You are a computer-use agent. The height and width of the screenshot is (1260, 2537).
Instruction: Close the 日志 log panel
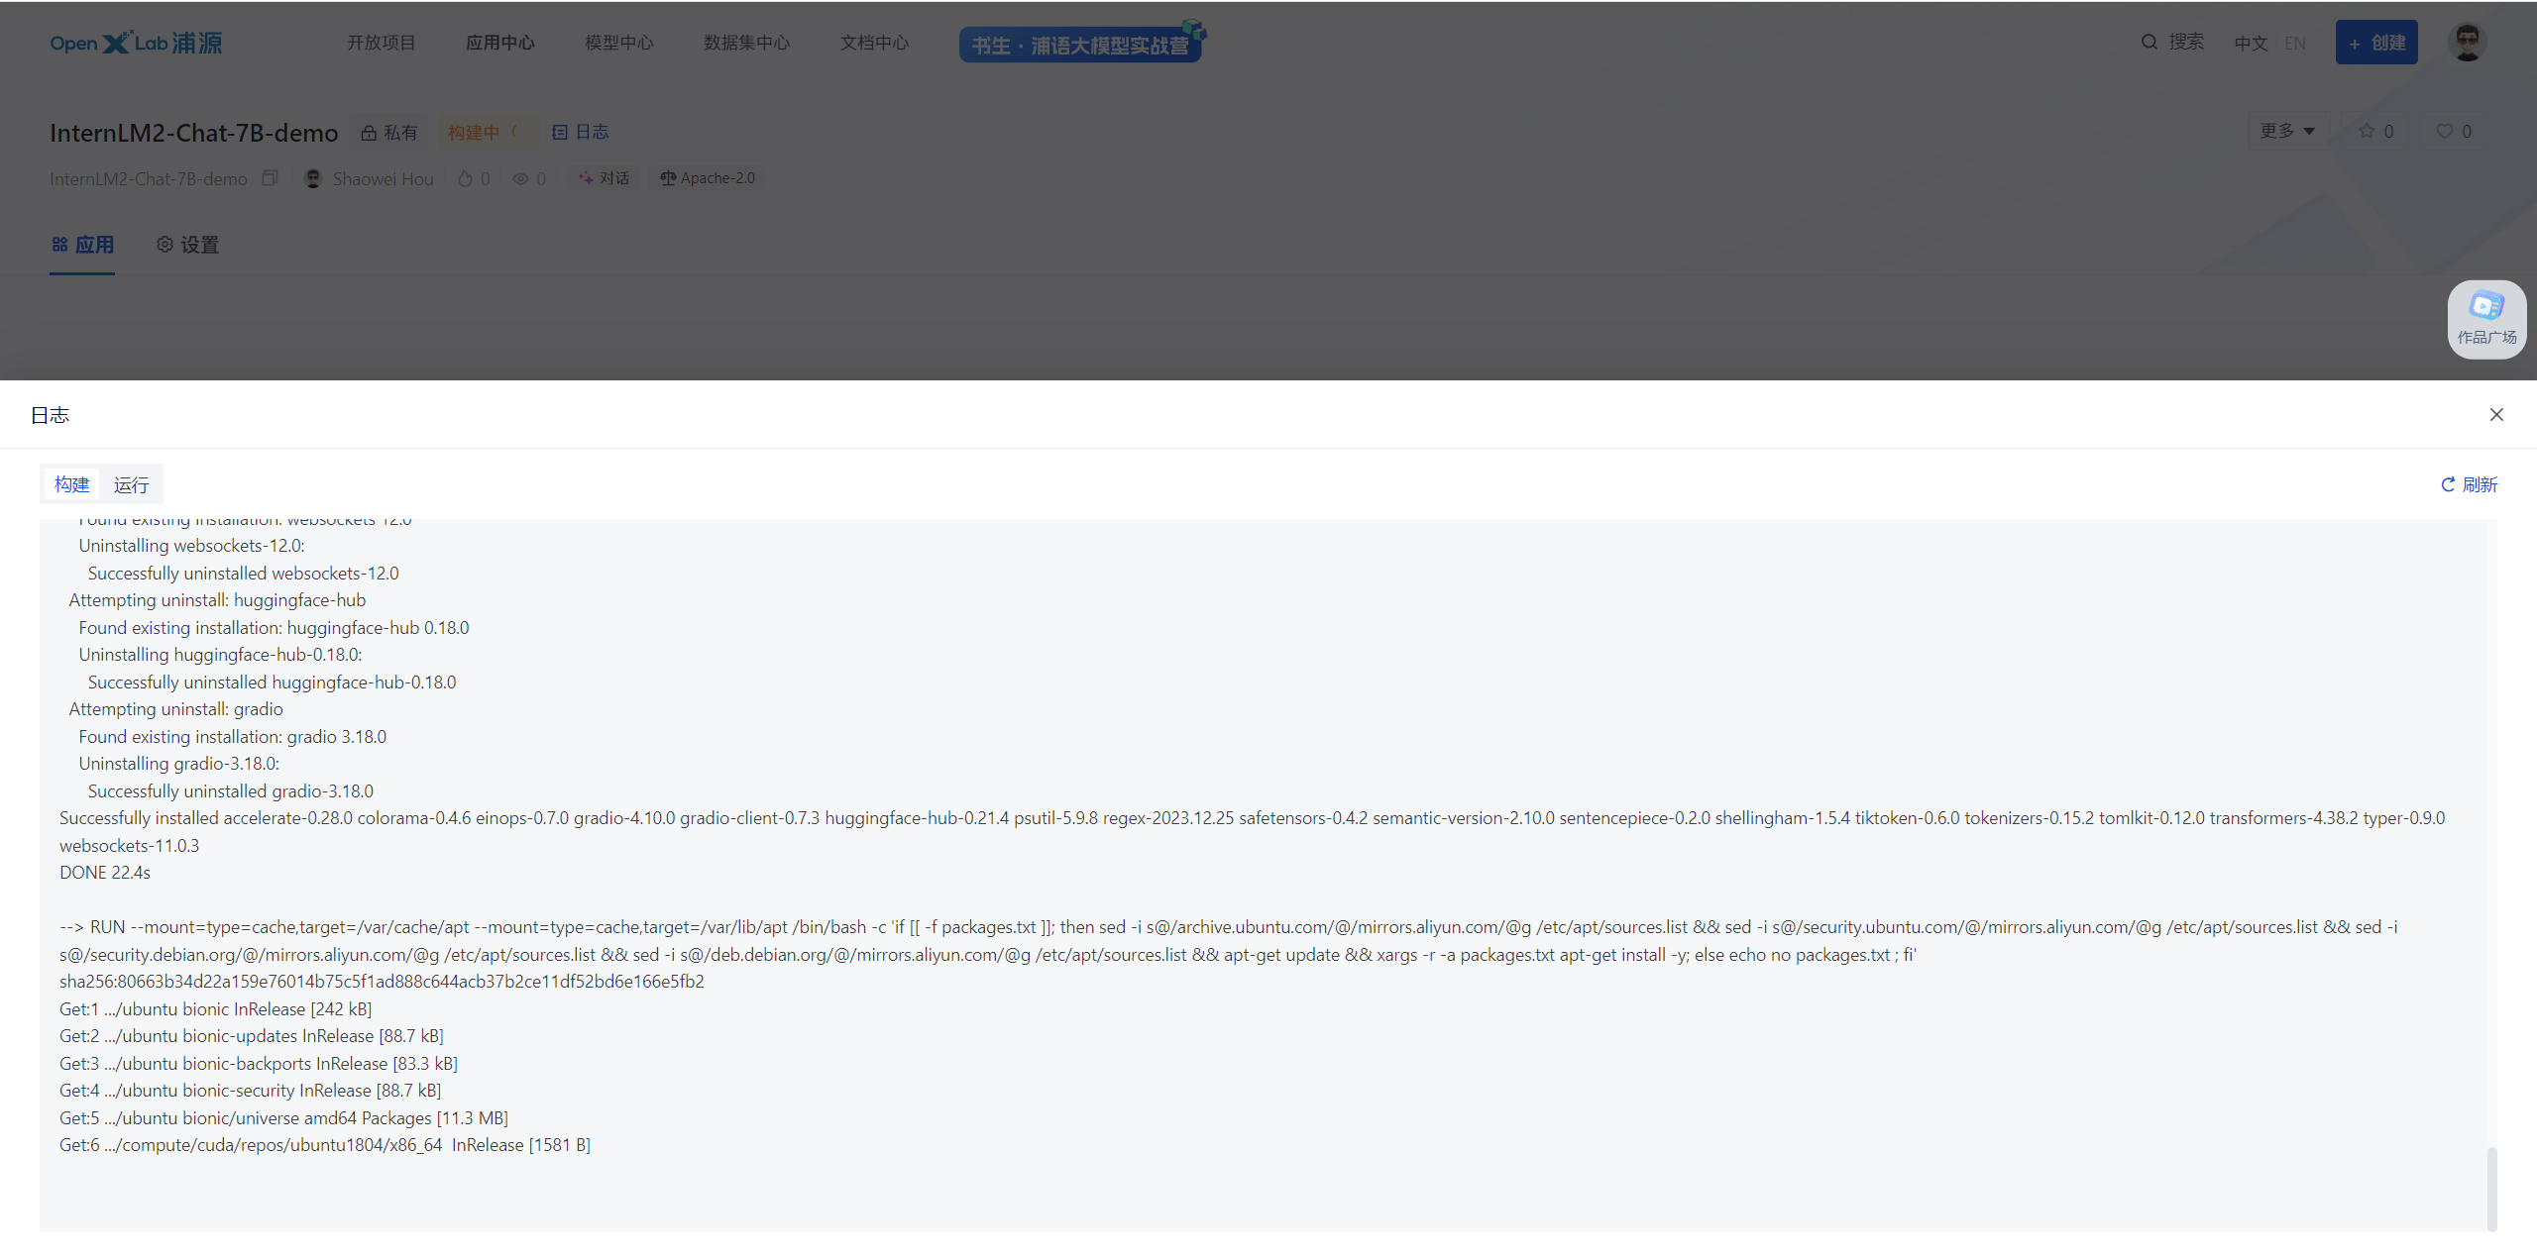[2496, 414]
